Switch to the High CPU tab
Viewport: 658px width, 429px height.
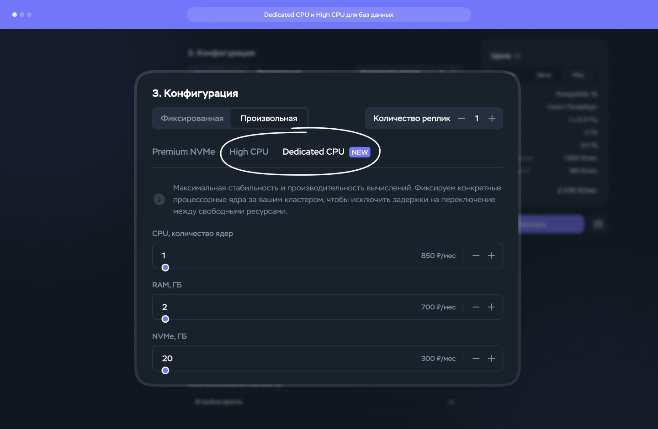(249, 152)
